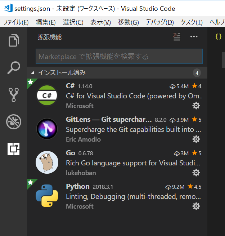Collapse the インストール済み section
The width and height of the screenshot is (225, 236).
pos(117,73)
